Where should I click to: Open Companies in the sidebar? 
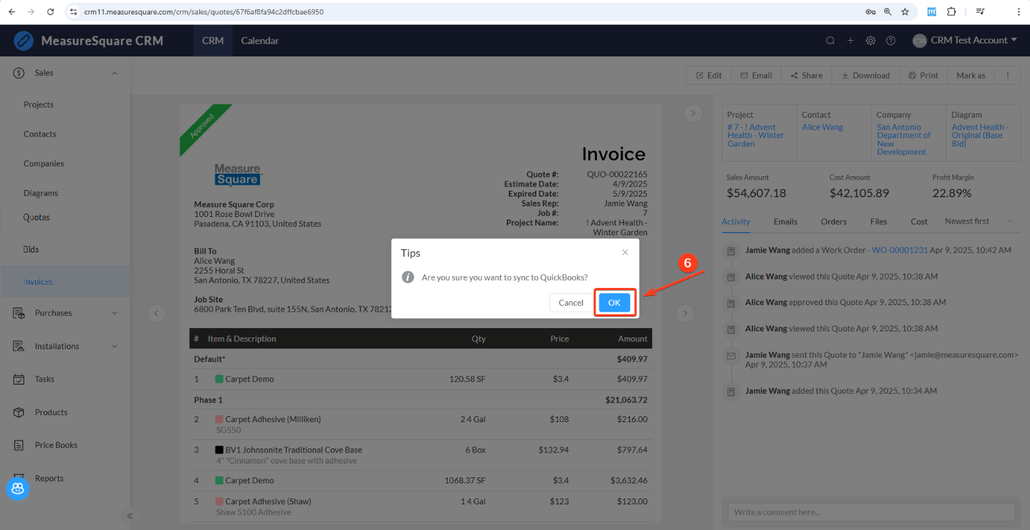(x=44, y=164)
